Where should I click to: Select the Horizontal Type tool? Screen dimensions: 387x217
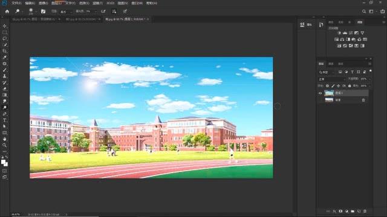click(4, 120)
